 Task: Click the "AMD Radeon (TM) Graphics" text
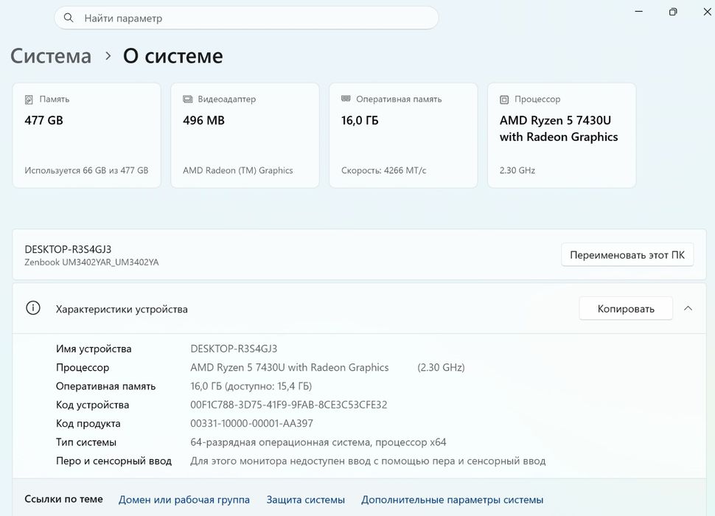(238, 170)
